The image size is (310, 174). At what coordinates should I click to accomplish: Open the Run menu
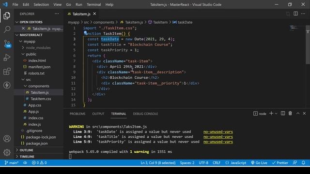(78, 4)
